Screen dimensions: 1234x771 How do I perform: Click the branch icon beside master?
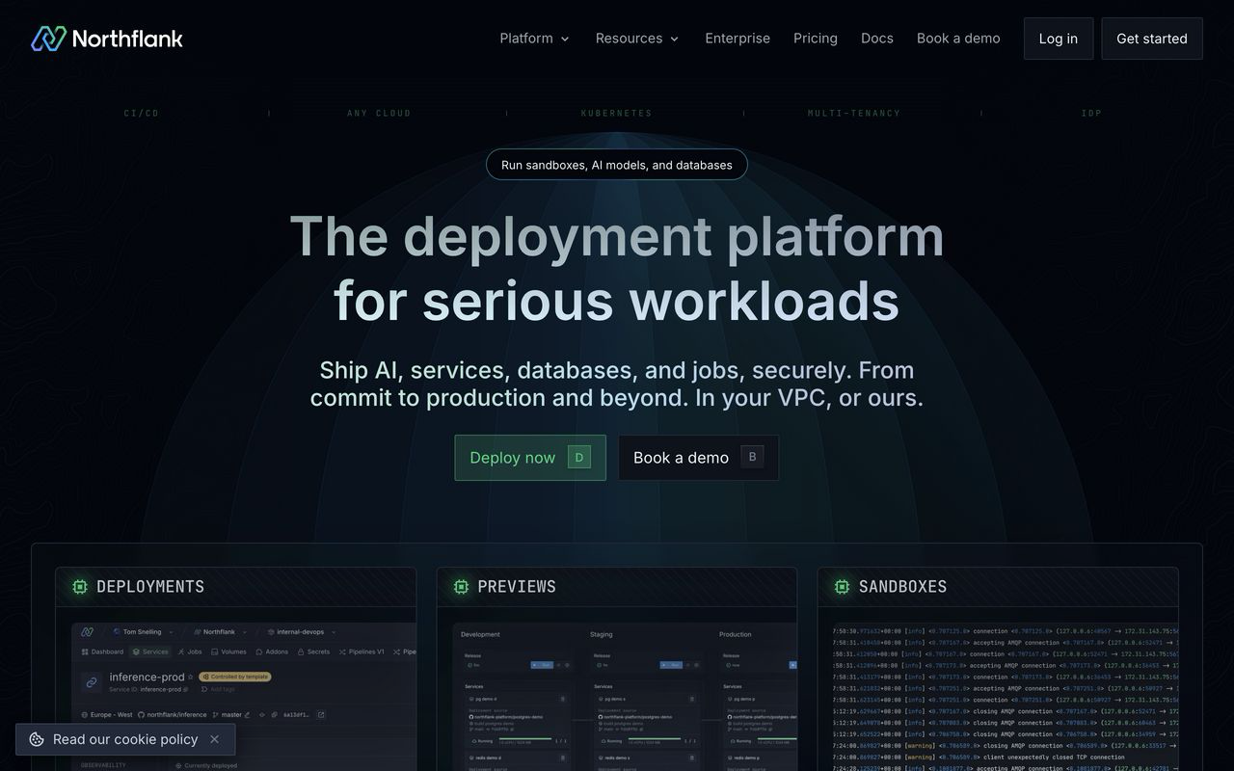point(215,714)
